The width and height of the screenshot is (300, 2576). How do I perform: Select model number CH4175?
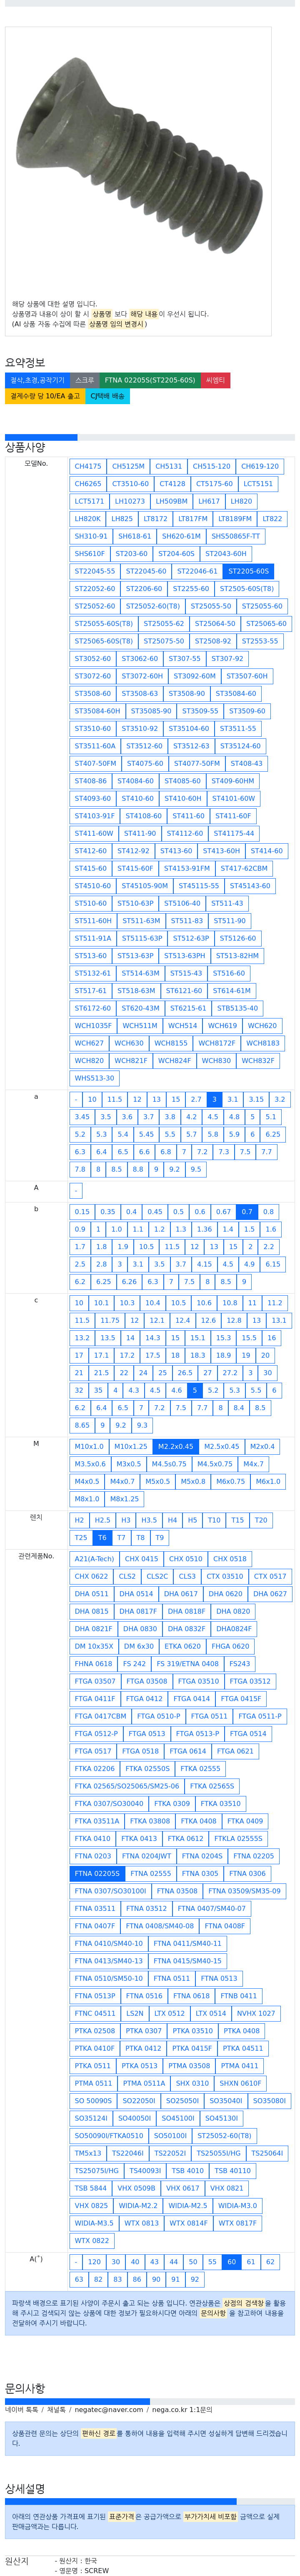pos(88,466)
